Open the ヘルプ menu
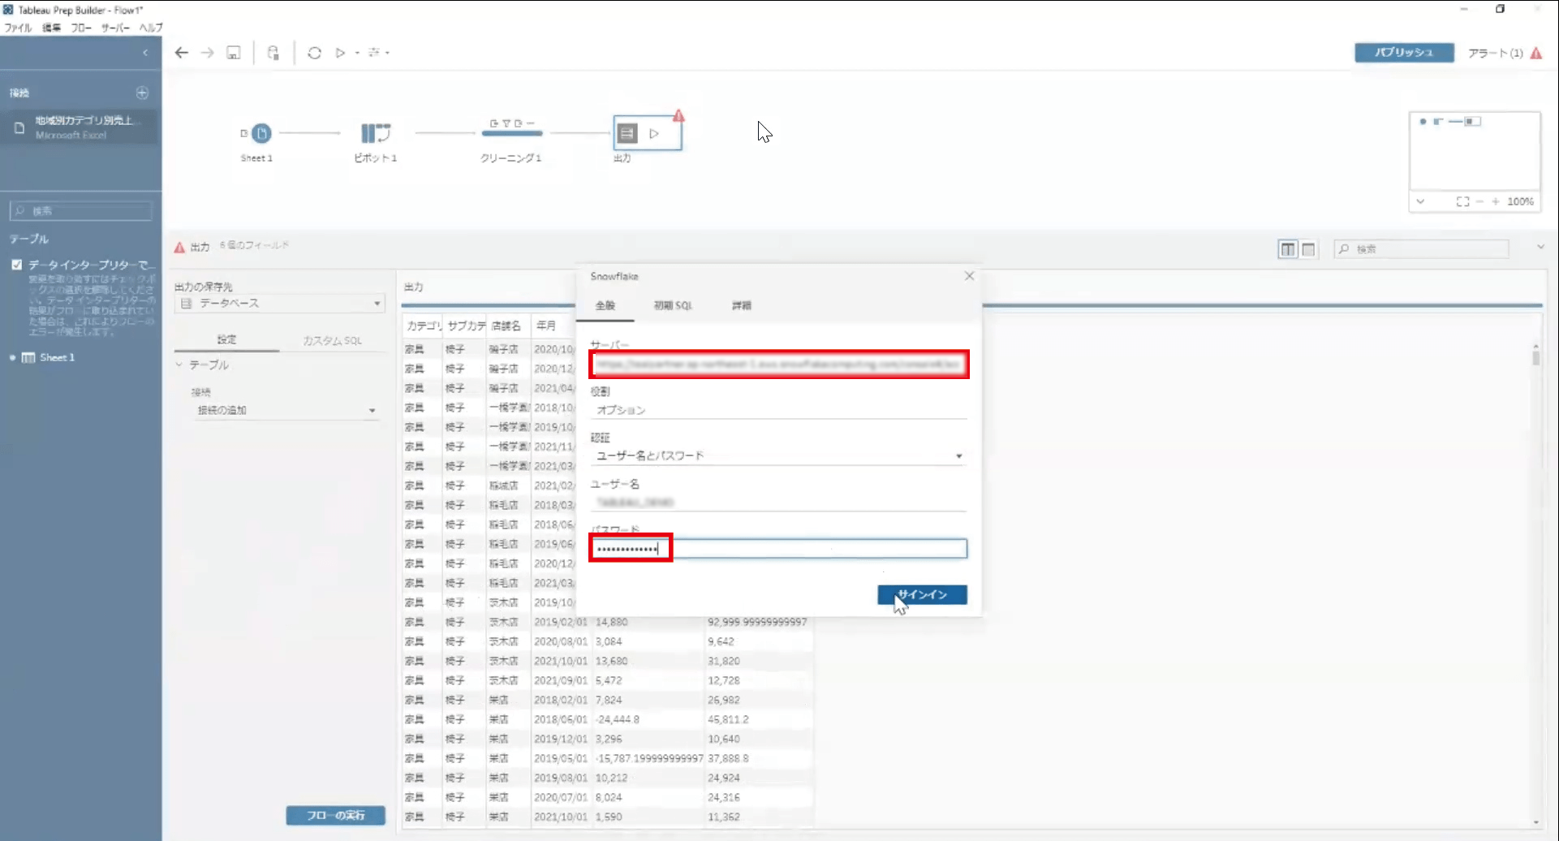This screenshot has width=1559, height=841. (151, 28)
